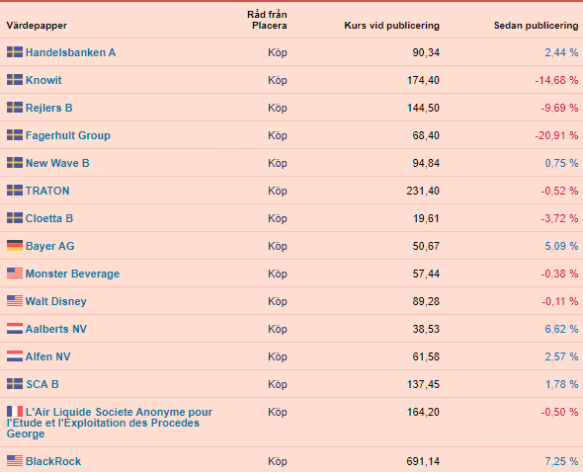
Task: Click the German flag next to Bayer AG
Action: tap(15, 245)
